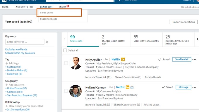Filter by 1st Connections (20)
Image resolution: width=199 pixels, height=112 pixels.
[17, 110]
